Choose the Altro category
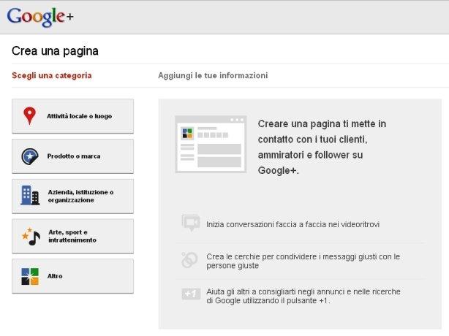 click(72, 276)
